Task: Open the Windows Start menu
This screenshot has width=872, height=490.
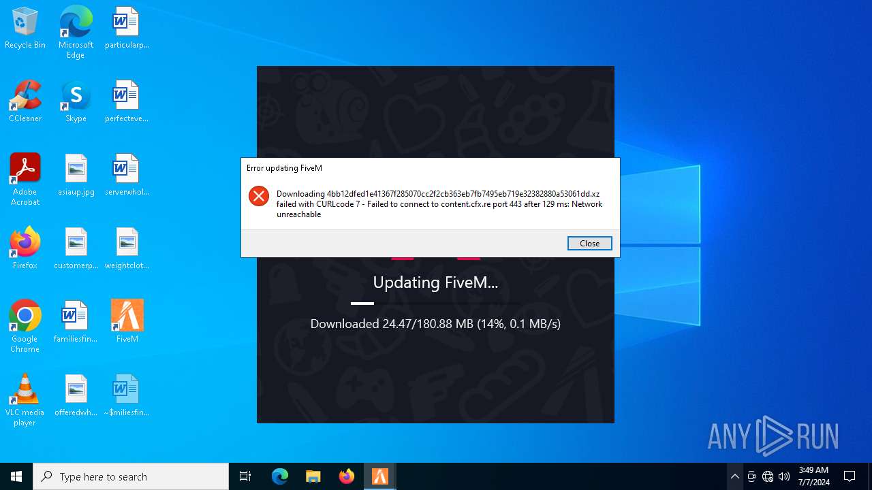Action: click(16, 476)
